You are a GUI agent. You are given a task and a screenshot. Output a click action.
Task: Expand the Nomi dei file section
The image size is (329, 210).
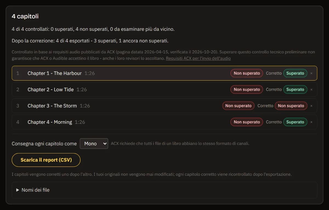click(x=164, y=190)
